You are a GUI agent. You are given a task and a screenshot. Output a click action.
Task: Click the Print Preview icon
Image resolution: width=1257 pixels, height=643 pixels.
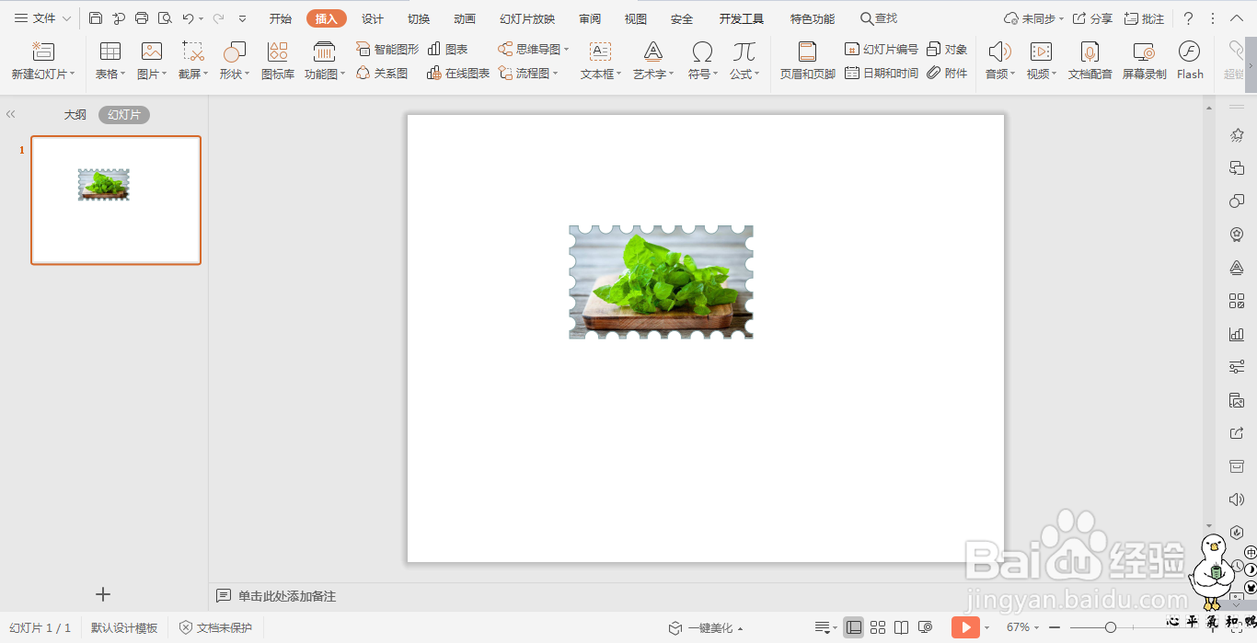pyautogui.click(x=165, y=18)
